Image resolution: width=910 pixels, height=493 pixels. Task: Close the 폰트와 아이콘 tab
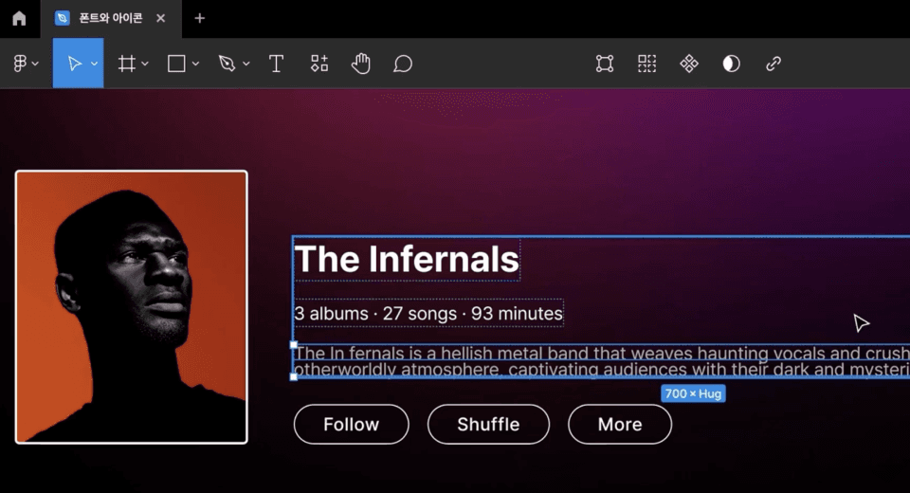coord(160,18)
